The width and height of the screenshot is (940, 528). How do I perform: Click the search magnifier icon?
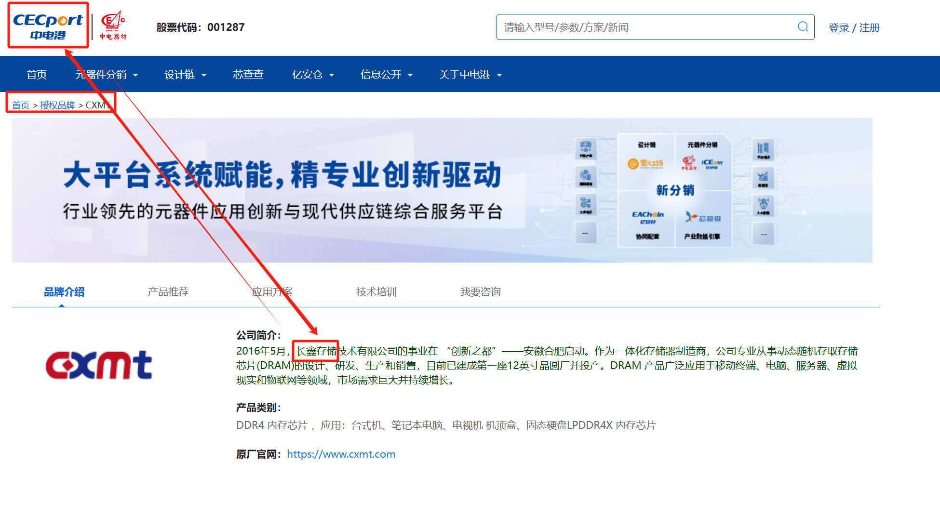[x=803, y=27]
